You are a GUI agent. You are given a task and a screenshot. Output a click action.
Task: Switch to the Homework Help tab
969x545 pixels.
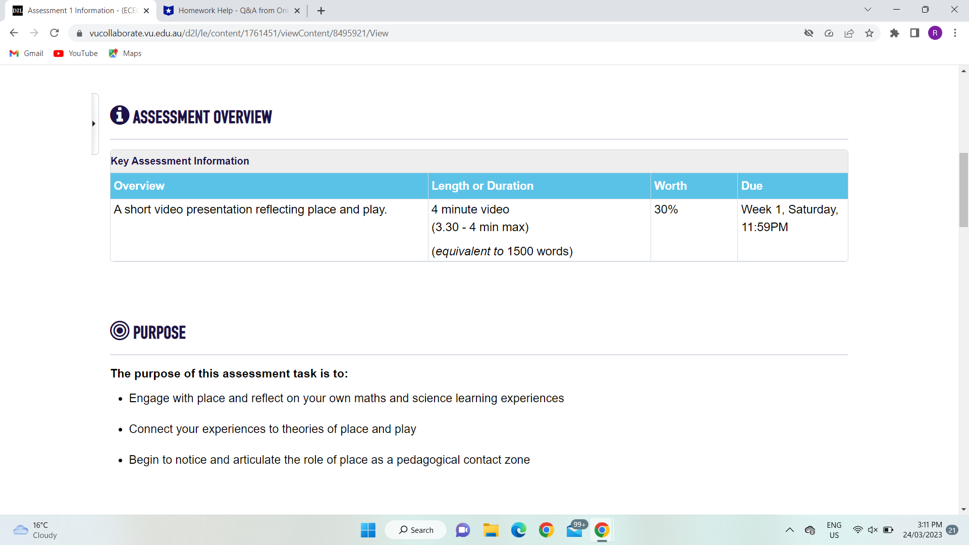(x=232, y=11)
